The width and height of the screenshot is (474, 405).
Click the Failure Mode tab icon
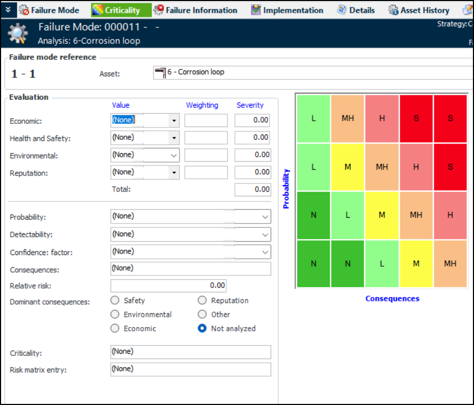click(x=24, y=10)
